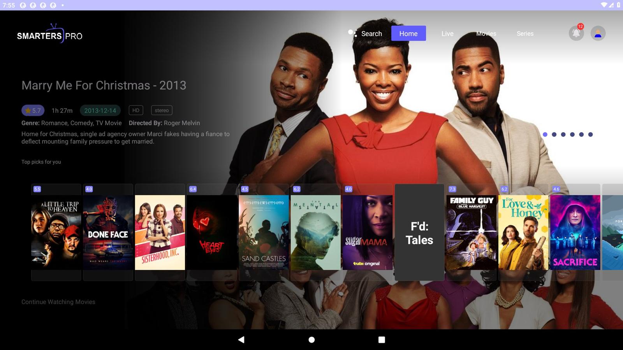Select the first carousel indicator dot
The image size is (623, 350).
pyautogui.click(x=545, y=133)
